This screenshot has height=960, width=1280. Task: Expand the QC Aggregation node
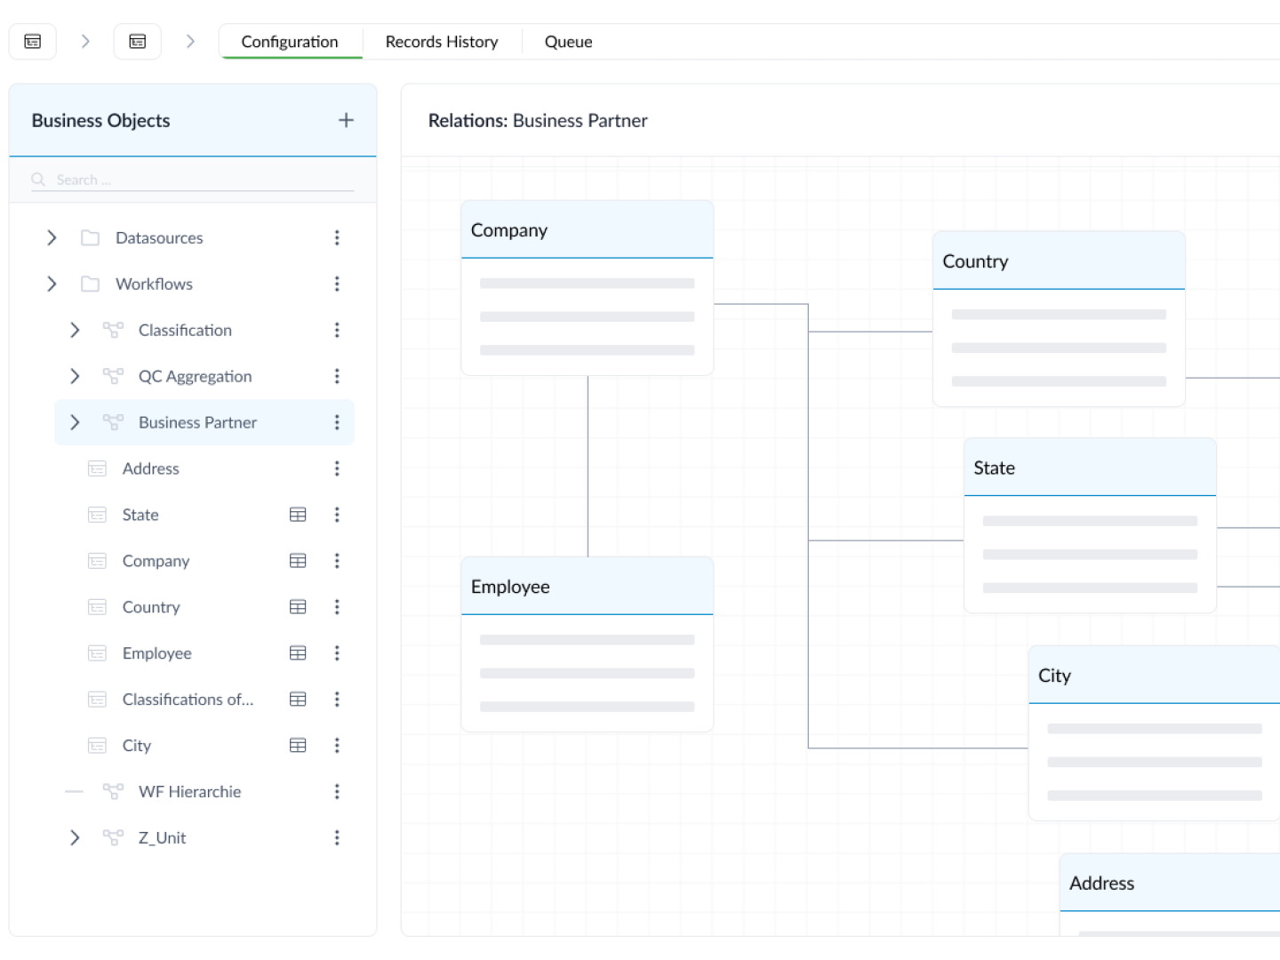click(x=75, y=376)
